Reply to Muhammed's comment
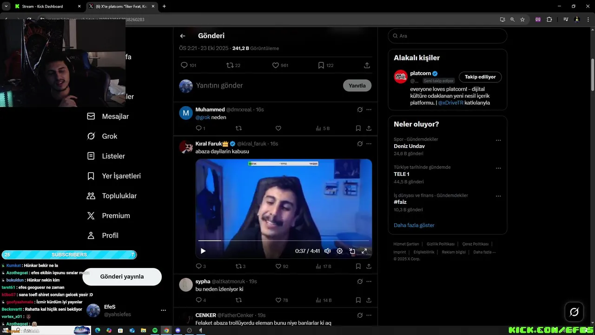595x335 pixels. pos(200,128)
